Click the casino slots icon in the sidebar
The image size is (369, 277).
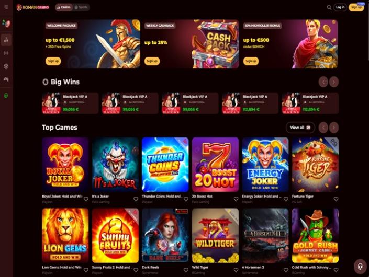[6, 40]
